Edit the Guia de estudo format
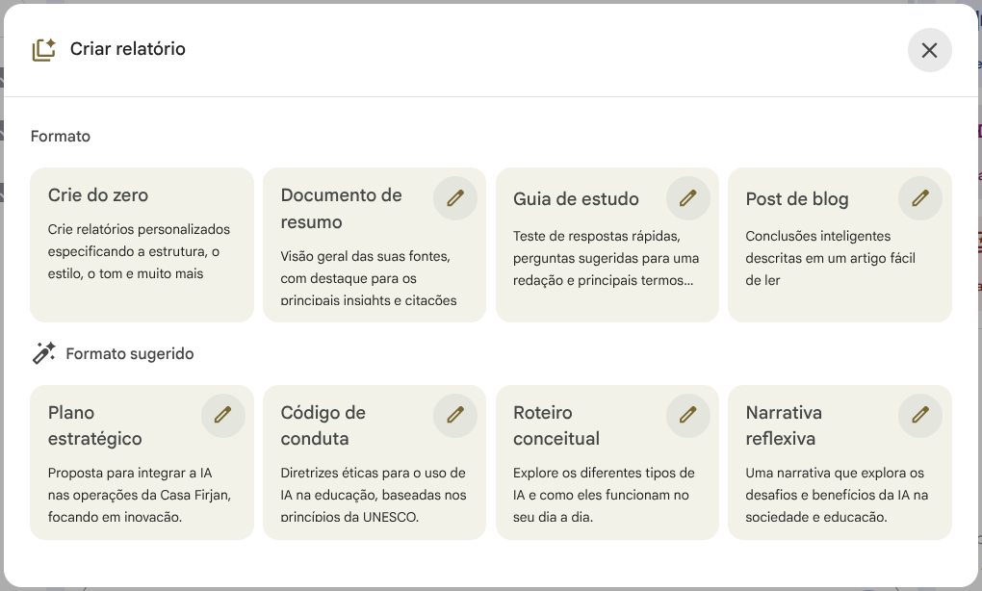This screenshot has height=591, width=982. coord(687,198)
